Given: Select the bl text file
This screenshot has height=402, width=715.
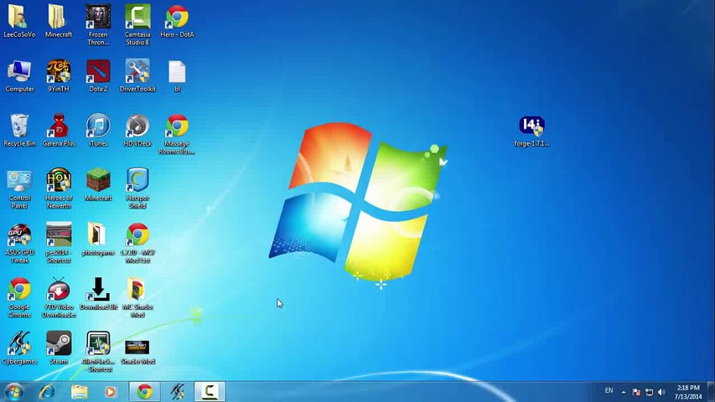Looking at the screenshot, I should [x=177, y=75].
